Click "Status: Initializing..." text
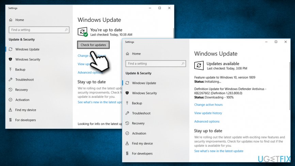Viewport: 295px width, 166px height. 207,81
